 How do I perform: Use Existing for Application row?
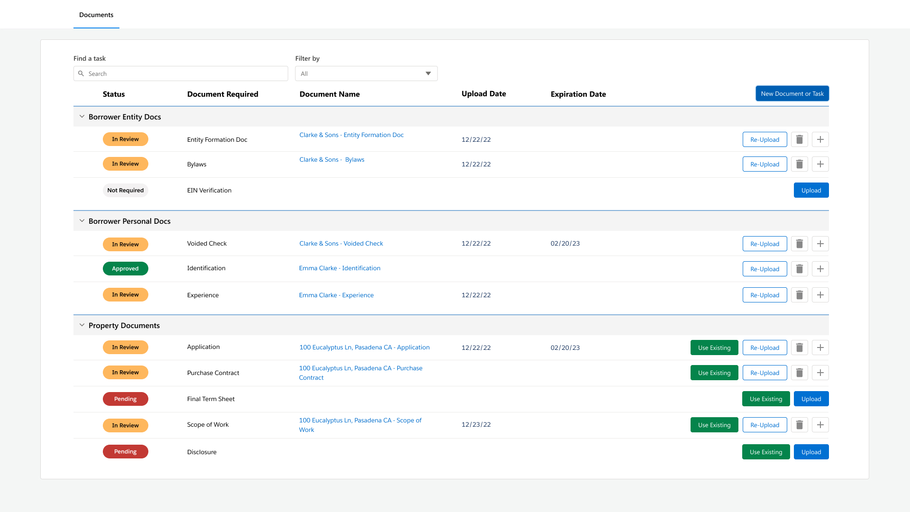coord(714,347)
